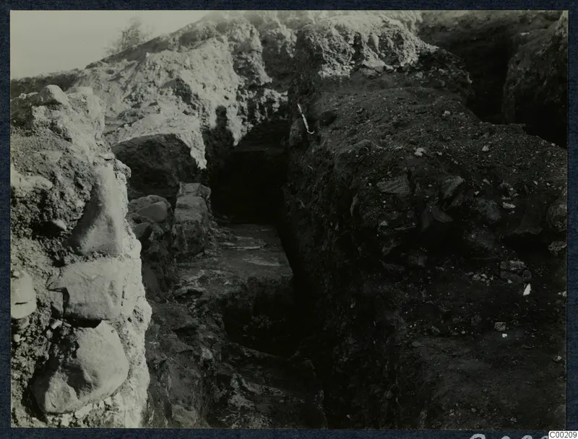The width and height of the screenshot is (578, 439).
Task: Click the archival excavation trench photograph
Action: (289, 219)
